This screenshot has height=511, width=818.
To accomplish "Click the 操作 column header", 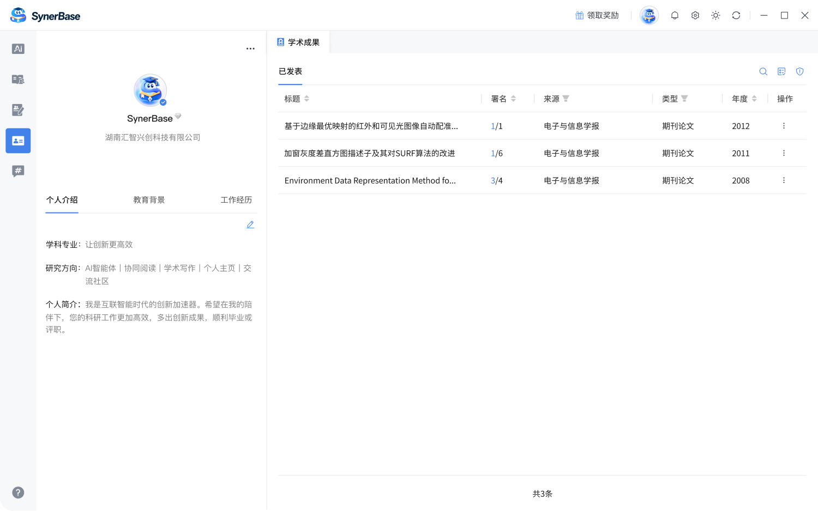I will pyautogui.click(x=785, y=99).
